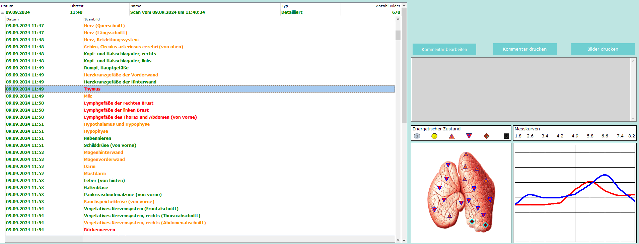This screenshot has height=244, width=639.
Task: Click Messkurven frequency value 1.8
Action: tap(518, 136)
